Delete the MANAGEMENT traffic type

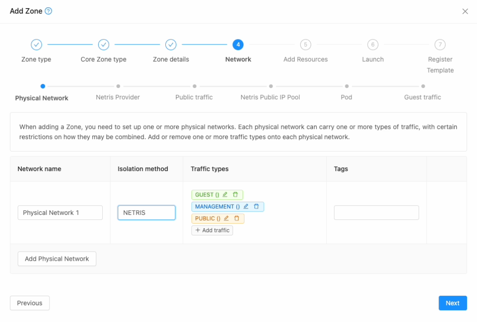[x=256, y=206]
